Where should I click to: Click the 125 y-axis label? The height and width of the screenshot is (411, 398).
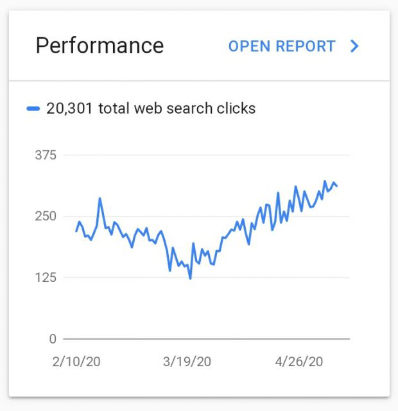click(x=46, y=277)
